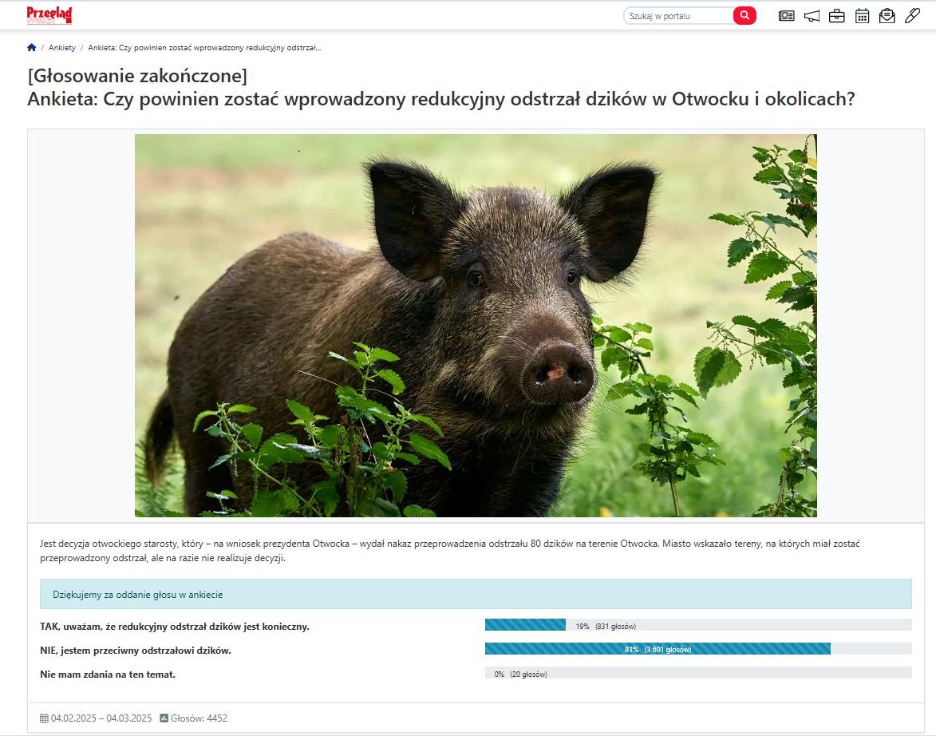Click the TAK 19% result bar
The width and height of the screenshot is (936, 736).
pos(698,625)
